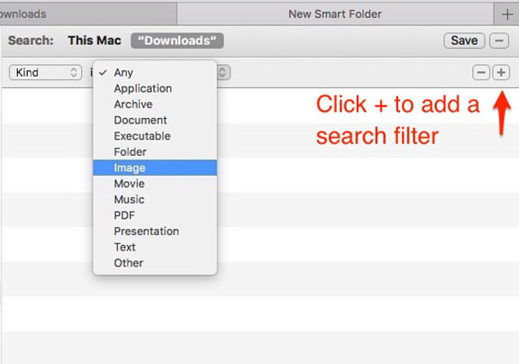The width and height of the screenshot is (519, 364).
Task: Click the stepper arrows behind the kind menu
Action: (223, 72)
